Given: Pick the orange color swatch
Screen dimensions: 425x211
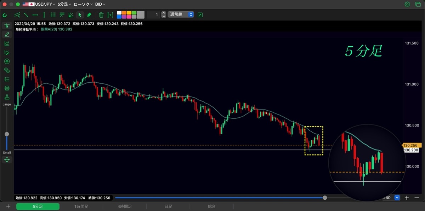Looking at the screenshot, I should 124,13.
